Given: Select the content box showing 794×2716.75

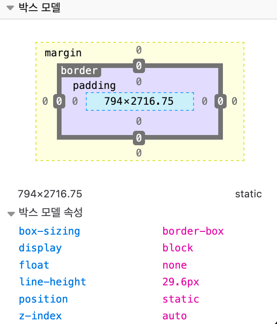Looking at the screenshot, I should pyautogui.click(x=140, y=101).
